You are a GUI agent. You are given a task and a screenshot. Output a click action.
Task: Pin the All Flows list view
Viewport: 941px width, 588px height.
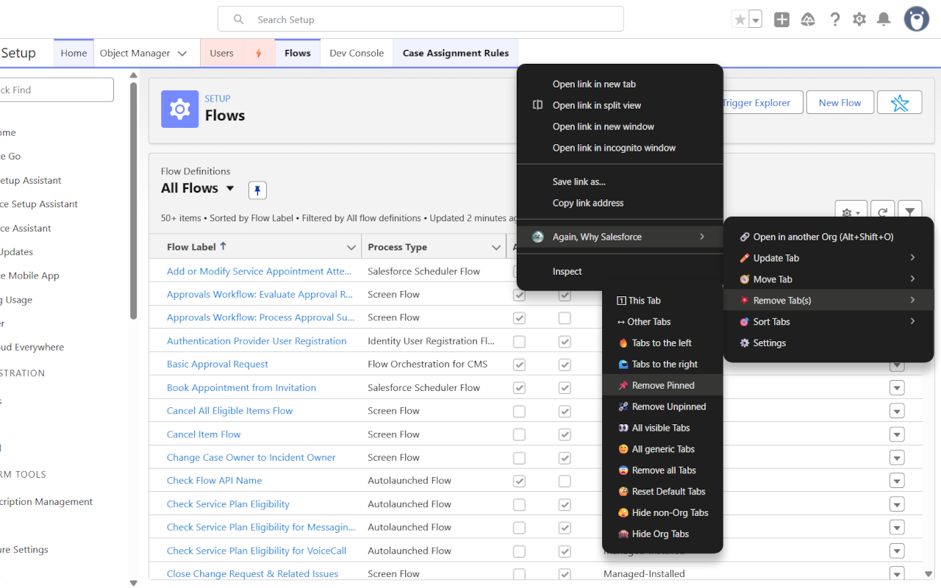coord(257,190)
